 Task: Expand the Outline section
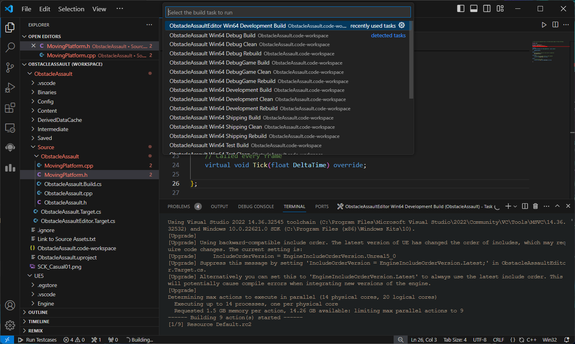[x=89, y=312]
